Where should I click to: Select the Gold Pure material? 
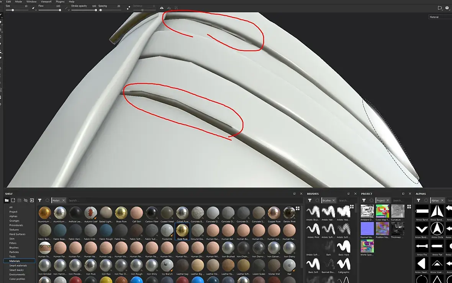click(x=182, y=232)
